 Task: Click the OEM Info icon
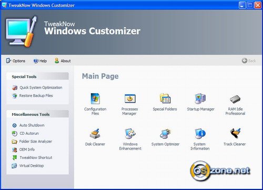tap(14, 149)
